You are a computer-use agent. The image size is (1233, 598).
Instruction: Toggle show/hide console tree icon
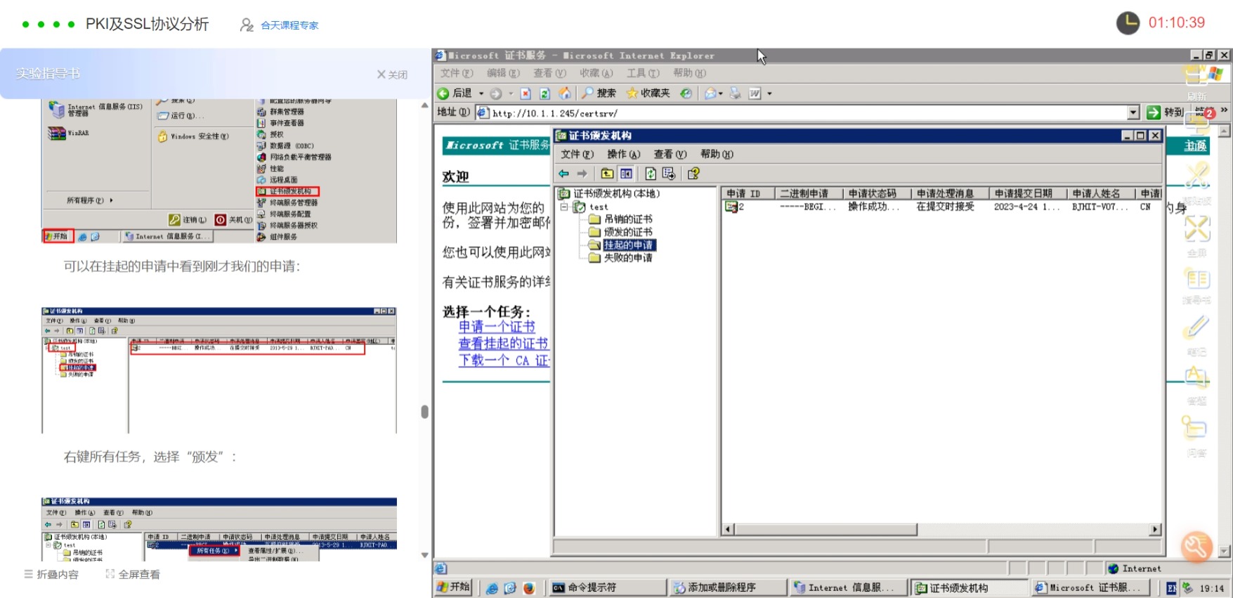click(626, 174)
